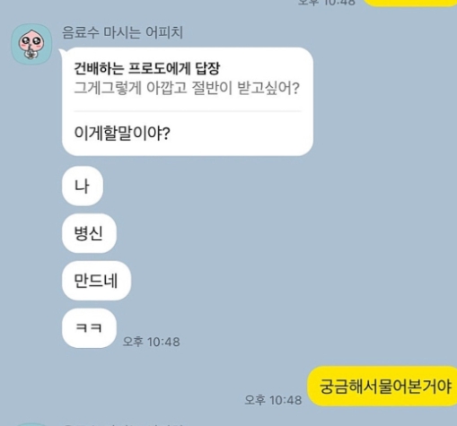The height and width of the screenshot is (426, 457).
Task: Tap empty blue chat background beside 만드네
Action: 269,281
